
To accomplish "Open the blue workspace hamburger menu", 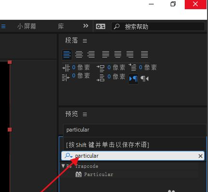I will [x=3, y=26].
